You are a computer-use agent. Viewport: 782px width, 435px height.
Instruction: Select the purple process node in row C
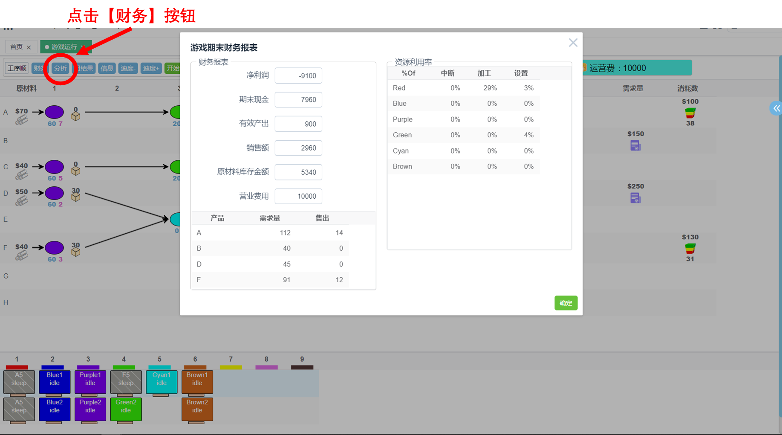(x=55, y=167)
